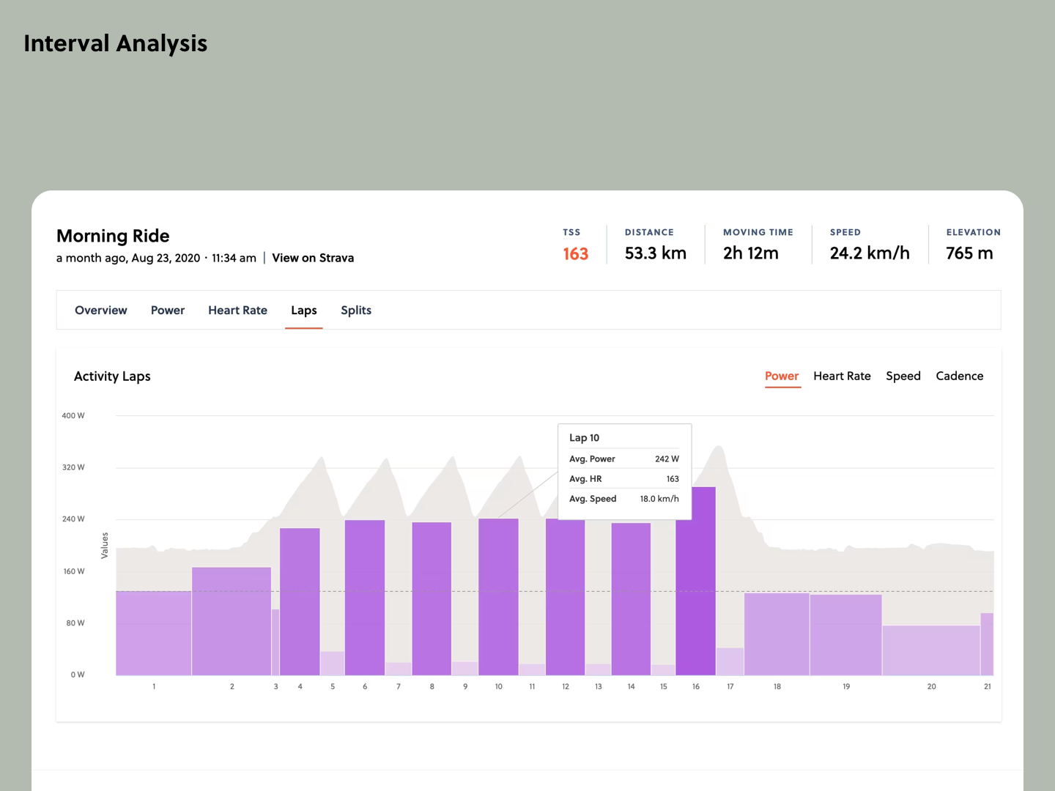Dismiss the Lap 10 tooltip popup
The image size is (1055, 791).
(624, 470)
